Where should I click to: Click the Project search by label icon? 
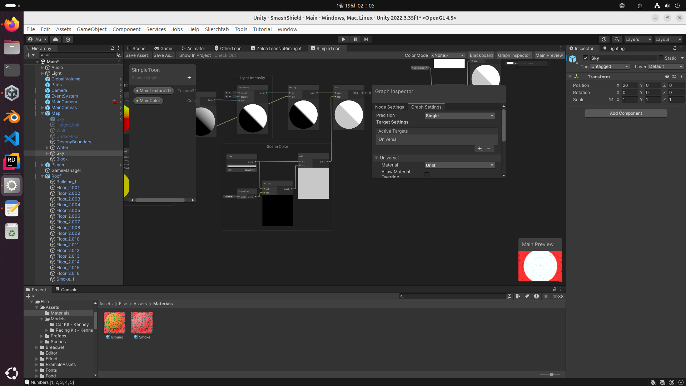[x=527, y=296]
